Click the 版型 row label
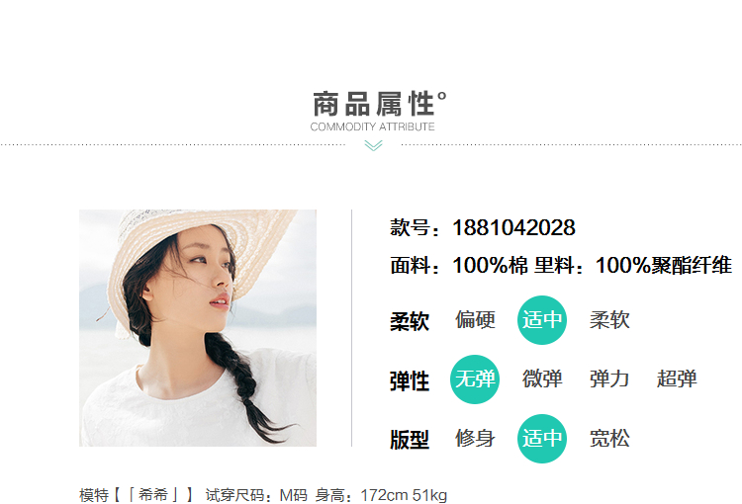The height and width of the screenshot is (504, 742). point(410,440)
